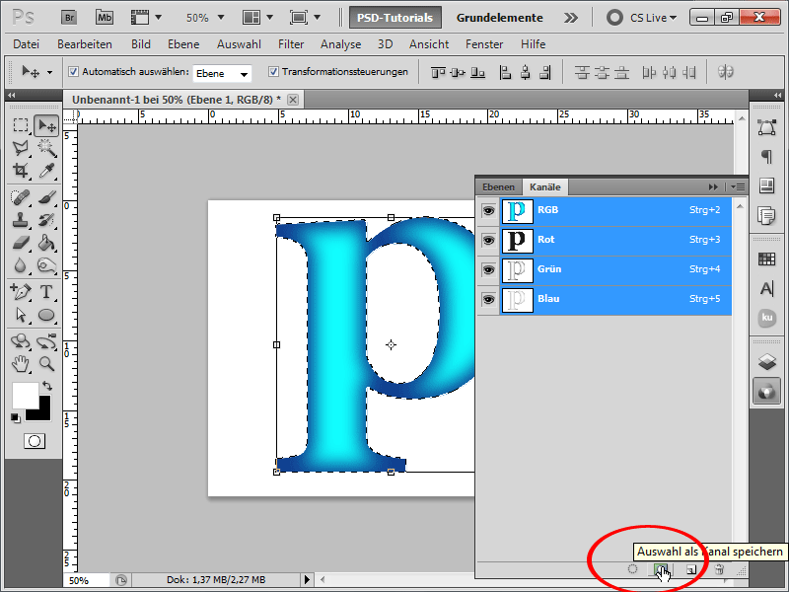The height and width of the screenshot is (592, 789).
Task: Hide the Grün channel eye
Action: 488,269
